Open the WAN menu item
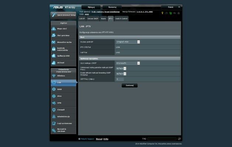Image resolution: width=232 pixels, height=147 pixels. [63, 89]
